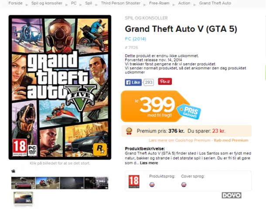Click the DOYO logo
266x209 pixels.
point(232,195)
